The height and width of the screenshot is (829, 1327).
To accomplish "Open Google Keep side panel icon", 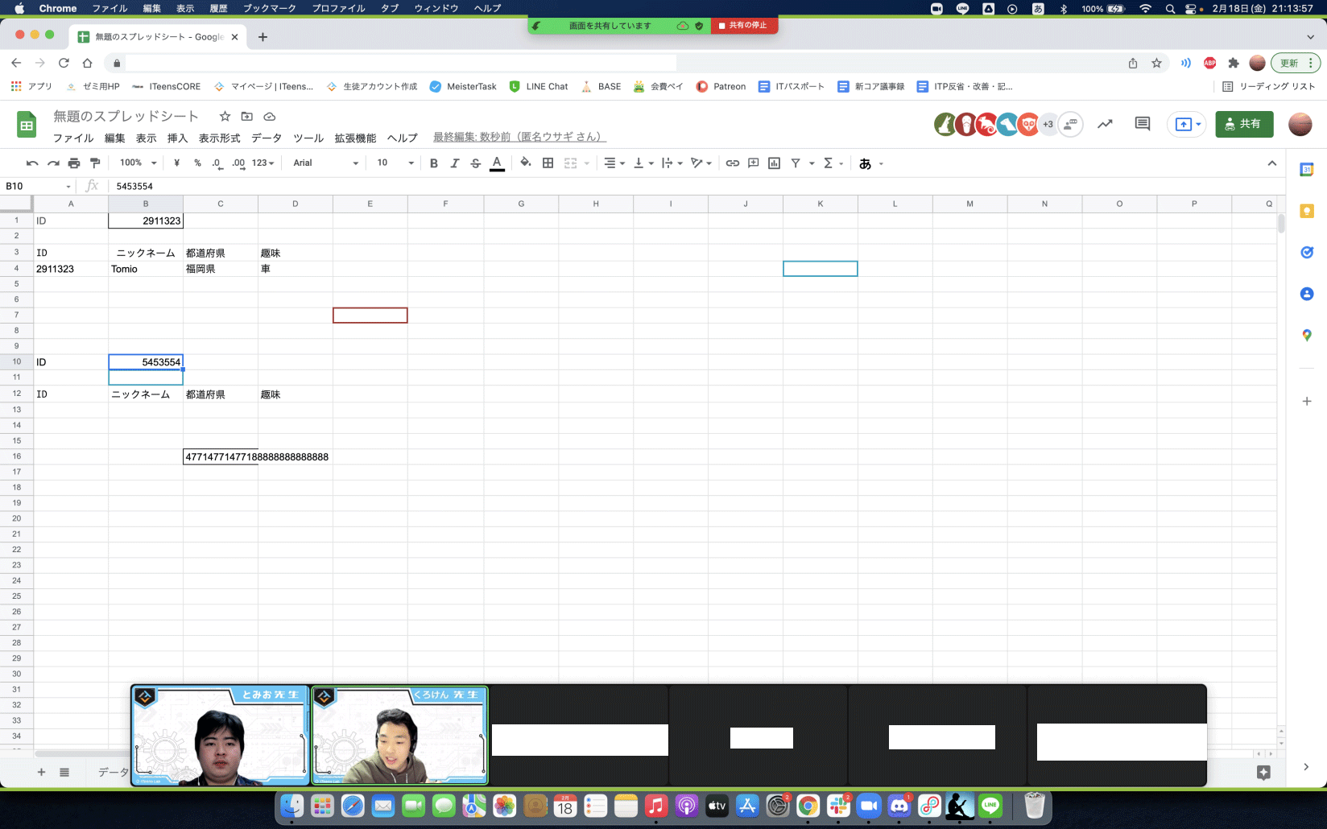I will 1307,211.
